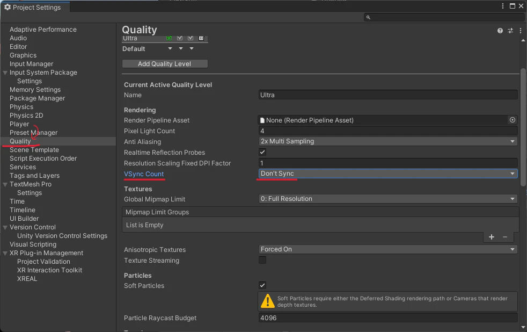
Task: Open Unity Version Control Settings
Action: pyautogui.click(x=62, y=236)
